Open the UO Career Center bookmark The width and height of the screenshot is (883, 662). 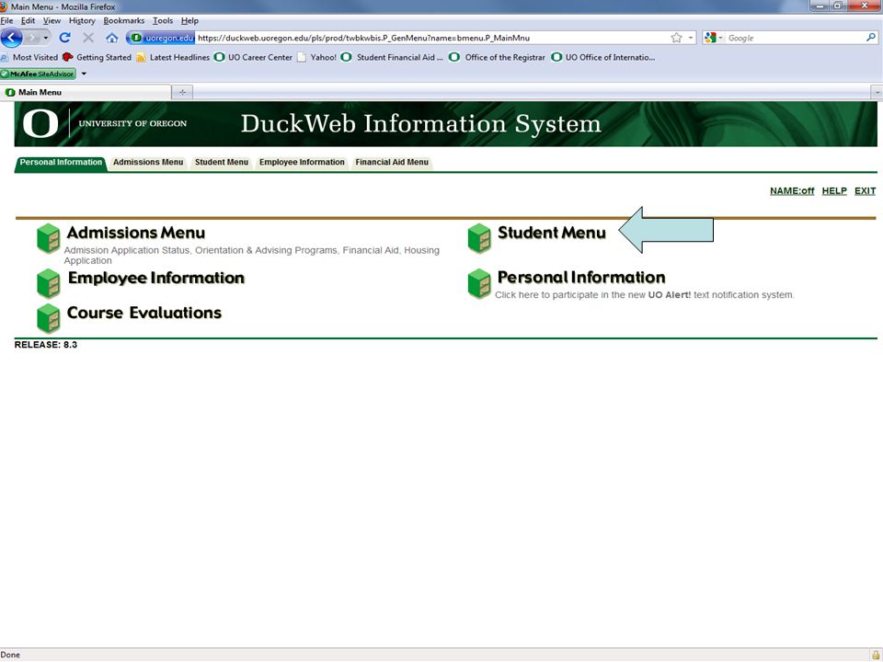coord(254,57)
